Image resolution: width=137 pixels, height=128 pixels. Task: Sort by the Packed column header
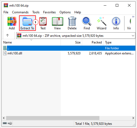[92, 42]
